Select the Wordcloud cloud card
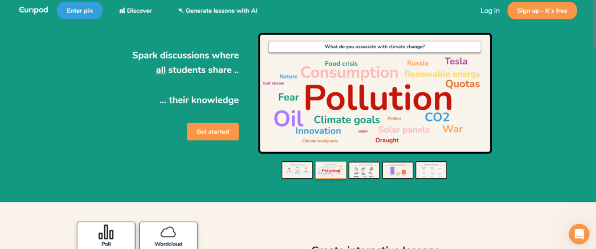The height and width of the screenshot is (249, 596). 168,235
